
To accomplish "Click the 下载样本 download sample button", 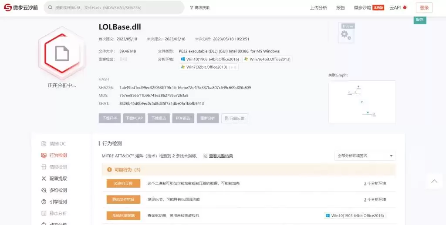I will tap(110, 118).
